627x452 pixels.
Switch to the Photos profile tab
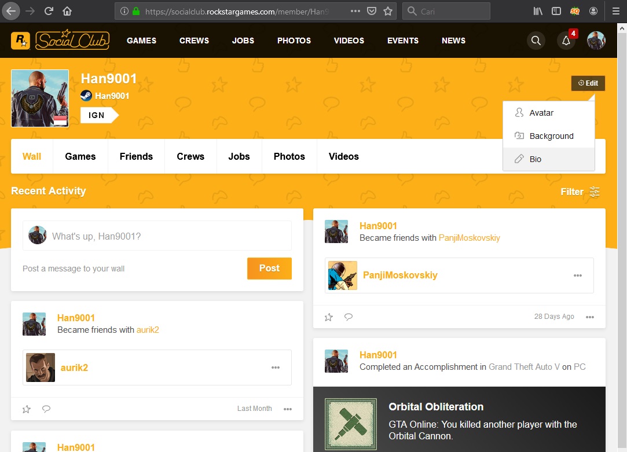pyautogui.click(x=289, y=156)
